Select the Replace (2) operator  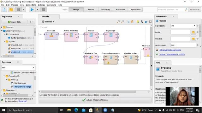tap(111, 37)
